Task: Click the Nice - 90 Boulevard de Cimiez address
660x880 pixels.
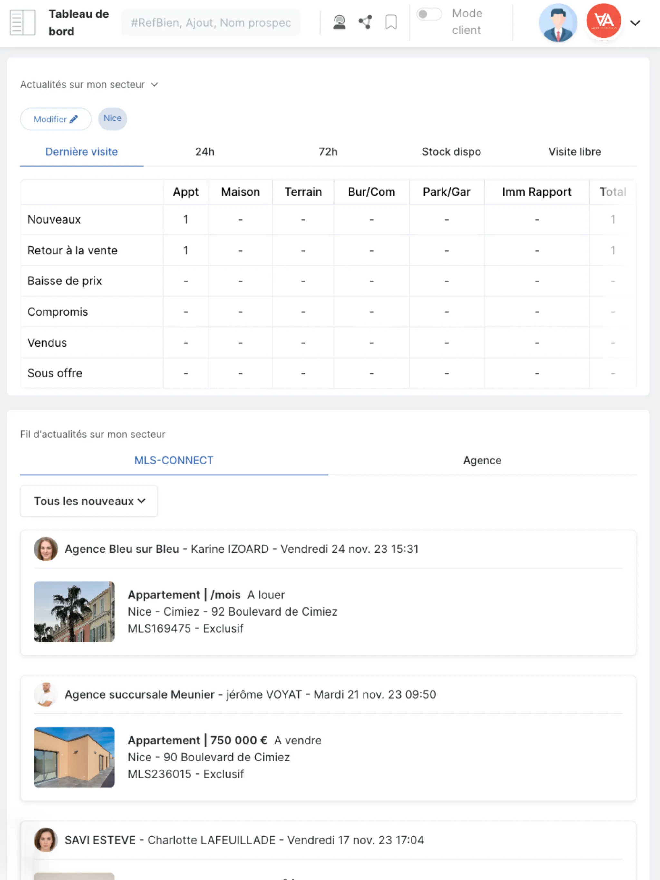Action: click(209, 758)
